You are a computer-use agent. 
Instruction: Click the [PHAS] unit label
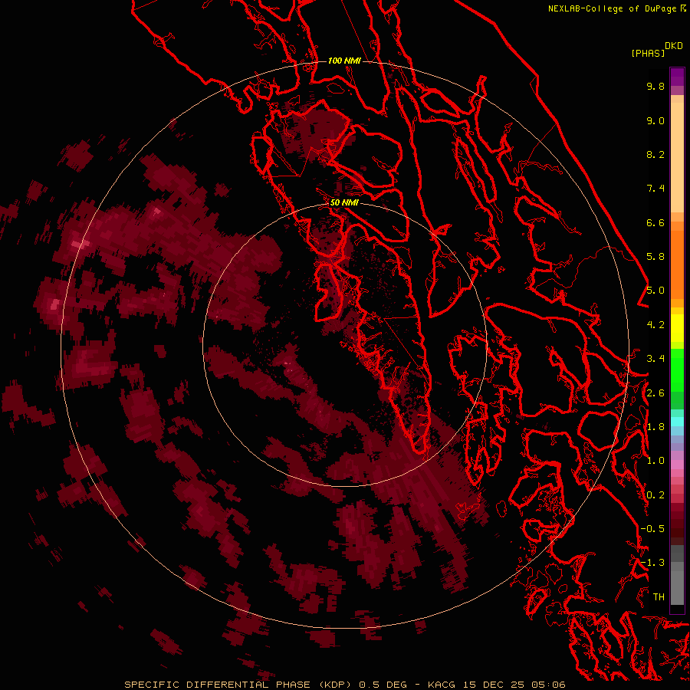tap(648, 53)
